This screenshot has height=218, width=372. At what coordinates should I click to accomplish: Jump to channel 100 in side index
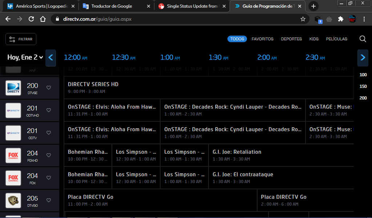click(x=363, y=75)
